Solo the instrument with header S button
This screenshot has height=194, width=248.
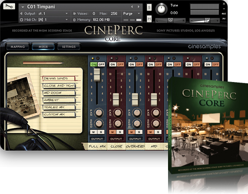[149, 7]
